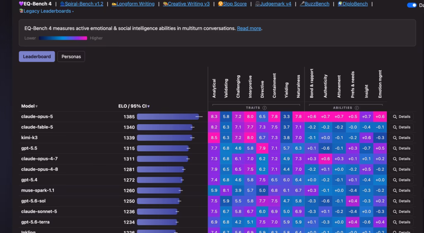
Task: Click the TRAITS info icon
Action: [265, 108]
